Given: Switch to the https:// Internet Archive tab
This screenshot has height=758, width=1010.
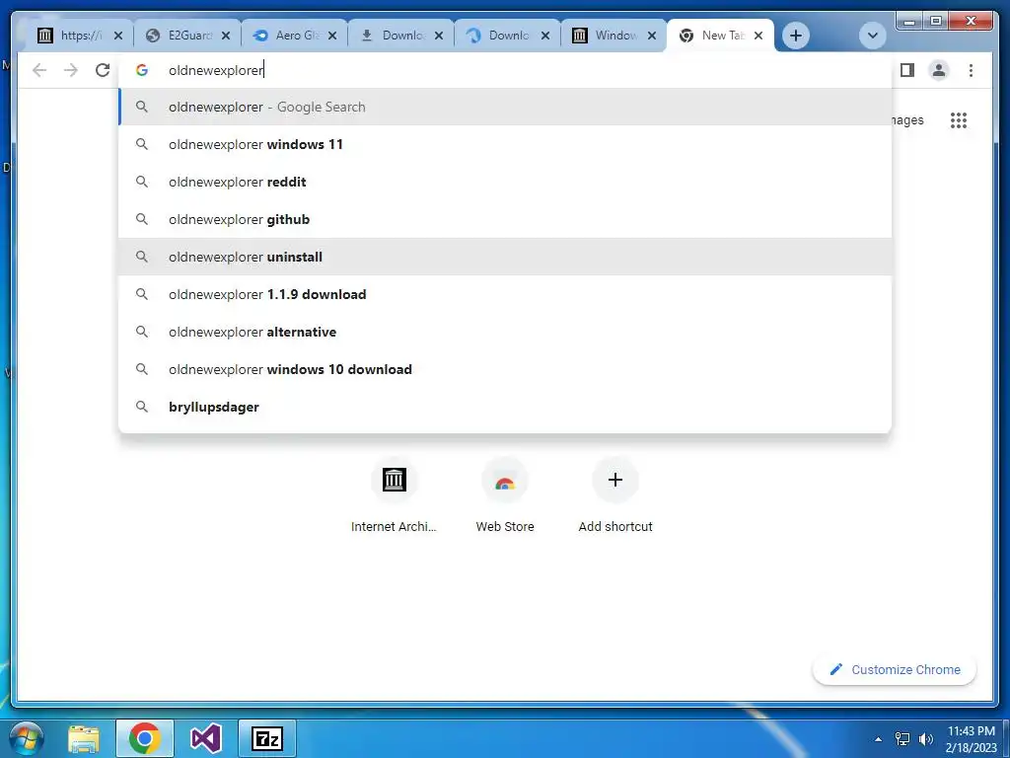Looking at the screenshot, I should point(81,36).
